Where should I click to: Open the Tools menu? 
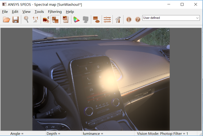pos(39,12)
